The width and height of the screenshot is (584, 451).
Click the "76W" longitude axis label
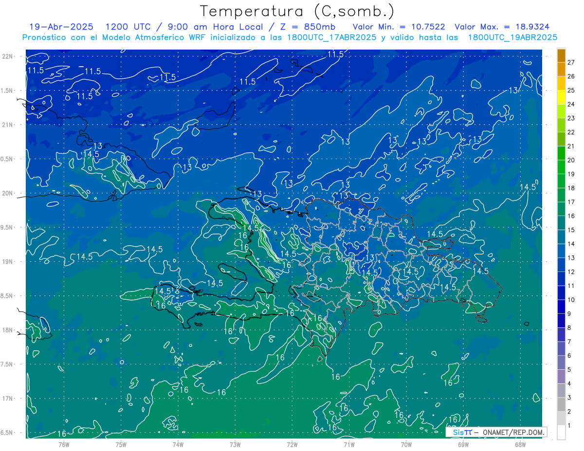(x=64, y=444)
